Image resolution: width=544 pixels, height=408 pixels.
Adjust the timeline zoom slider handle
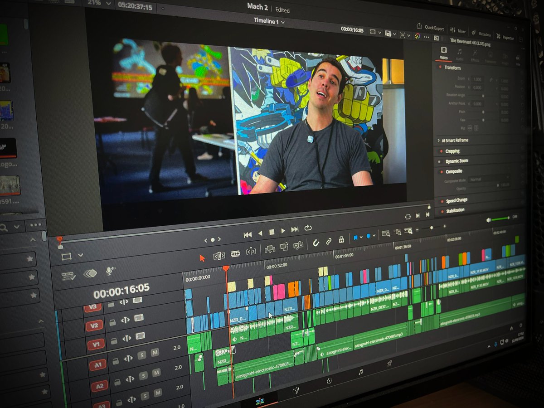point(432,228)
